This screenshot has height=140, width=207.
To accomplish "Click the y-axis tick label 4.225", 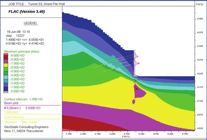I will coord(200,74).
